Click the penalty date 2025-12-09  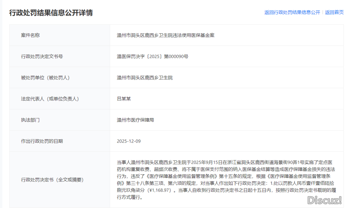click(129, 141)
